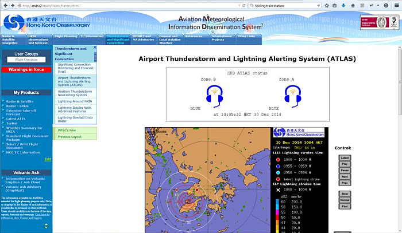Open the small toolbar dropdown caret next to the hamburger menu
The width and height of the screenshot is (402, 233).
pyautogui.click(x=378, y=5)
